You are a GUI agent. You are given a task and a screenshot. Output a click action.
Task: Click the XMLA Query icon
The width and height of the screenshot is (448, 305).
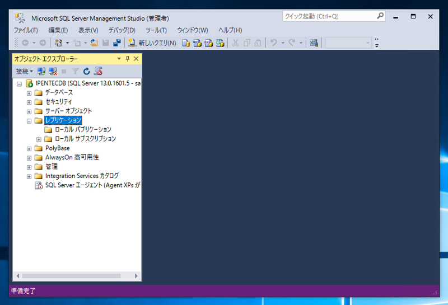pos(220,43)
